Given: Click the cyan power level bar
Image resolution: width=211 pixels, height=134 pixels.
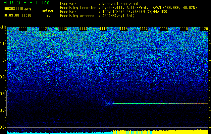Looking at the screenshot, I should point(58,133).
